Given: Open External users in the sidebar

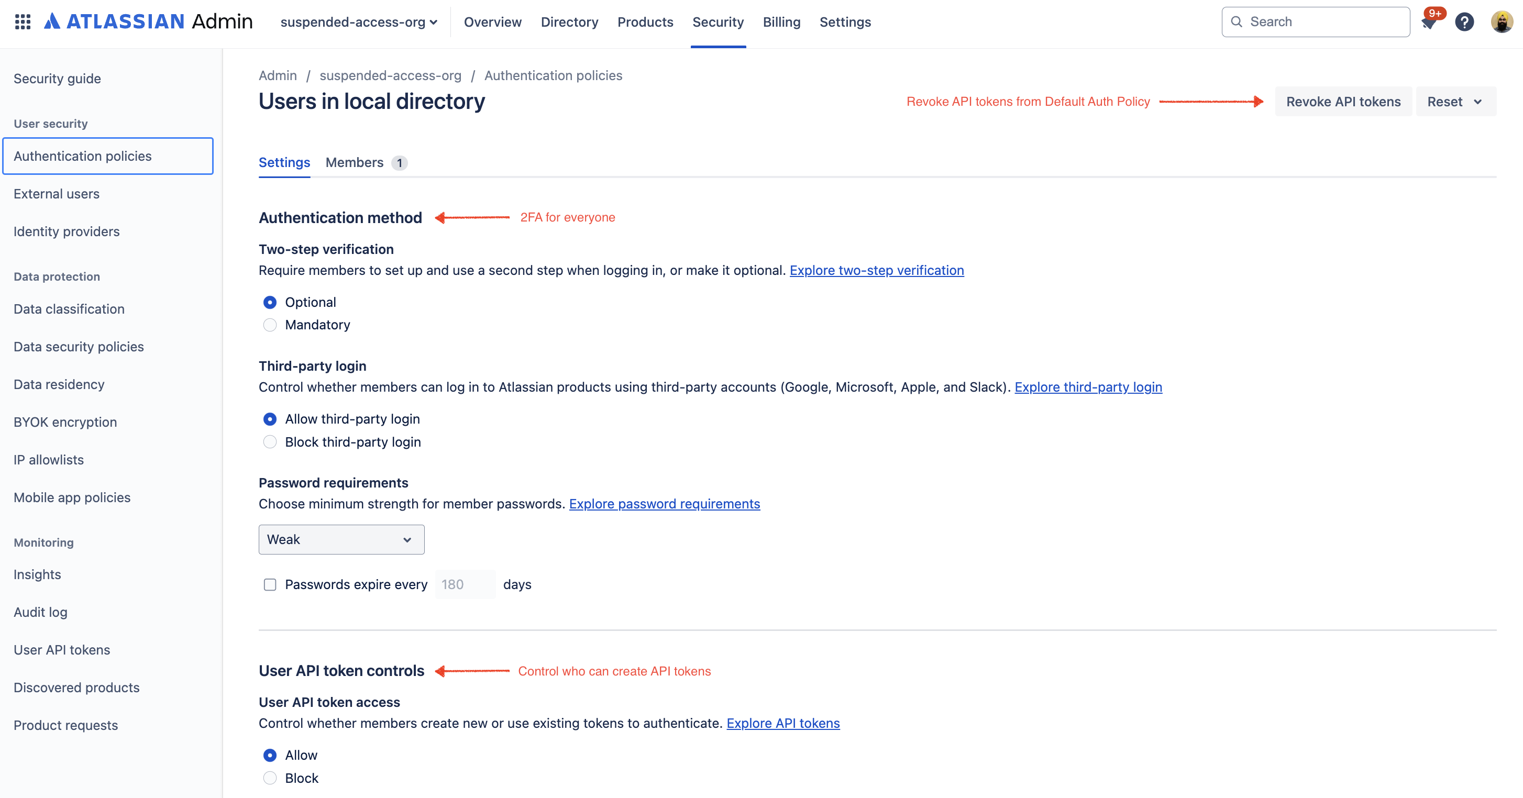Looking at the screenshot, I should (56, 194).
